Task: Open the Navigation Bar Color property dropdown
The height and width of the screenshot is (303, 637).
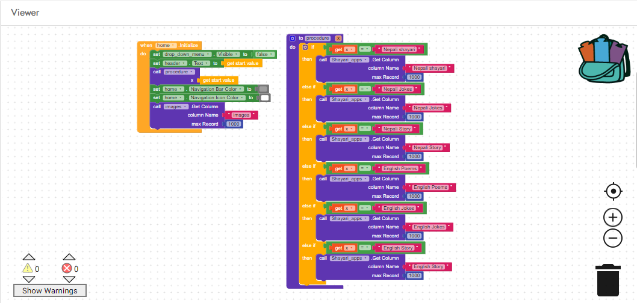Action: click(217, 89)
